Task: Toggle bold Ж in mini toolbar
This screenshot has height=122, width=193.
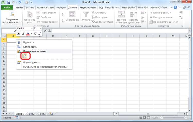Action: point(19,33)
